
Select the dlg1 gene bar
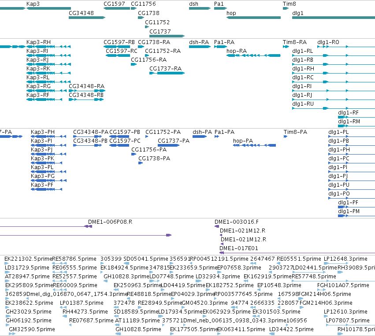pos(334,18)
